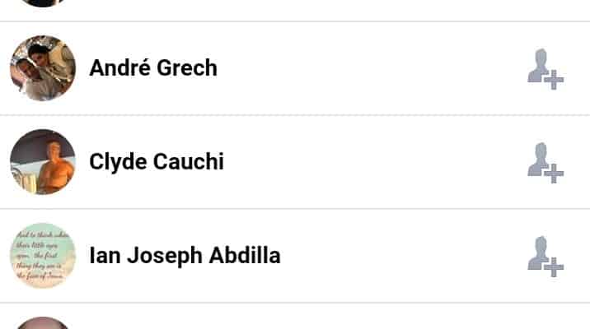This screenshot has width=590, height=329.
Task: Click the Clyde Cauchi name
Action: (x=157, y=162)
